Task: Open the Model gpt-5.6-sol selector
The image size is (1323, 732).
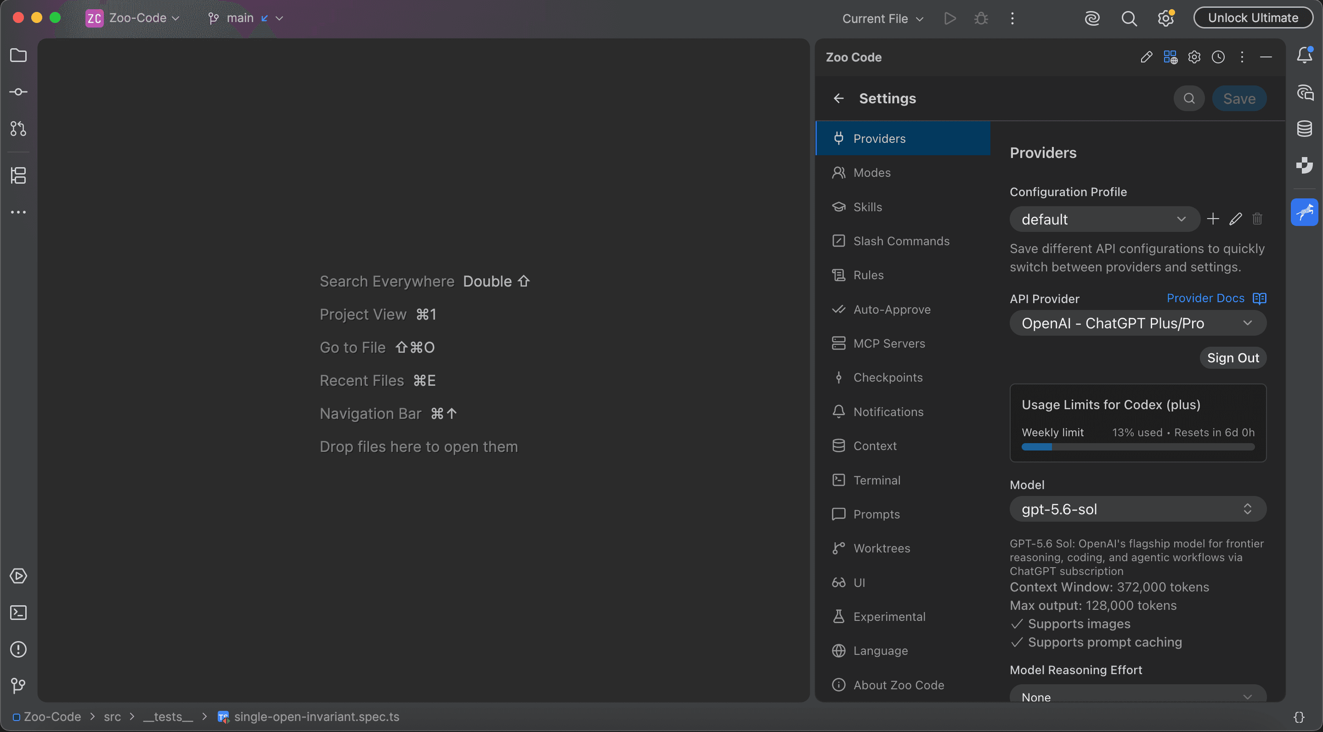Action: (x=1138, y=509)
